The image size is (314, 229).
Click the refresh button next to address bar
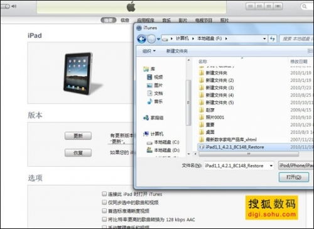click(x=272, y=38)
